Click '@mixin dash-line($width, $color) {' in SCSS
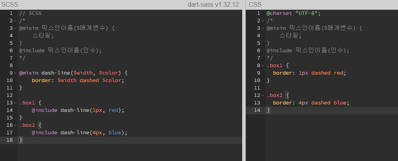 (x=73, y=73)
